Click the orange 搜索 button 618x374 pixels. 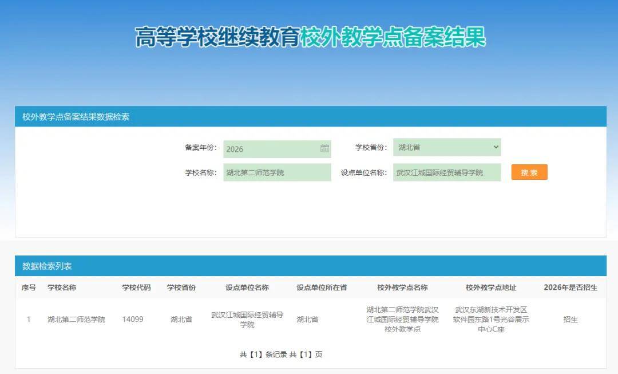pos(529,172)
